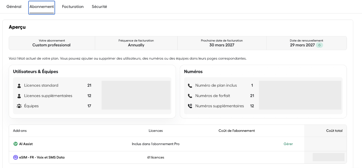Click the Annually billing frequency cell
The image size is (362, 168).
[x=136, y=43]
